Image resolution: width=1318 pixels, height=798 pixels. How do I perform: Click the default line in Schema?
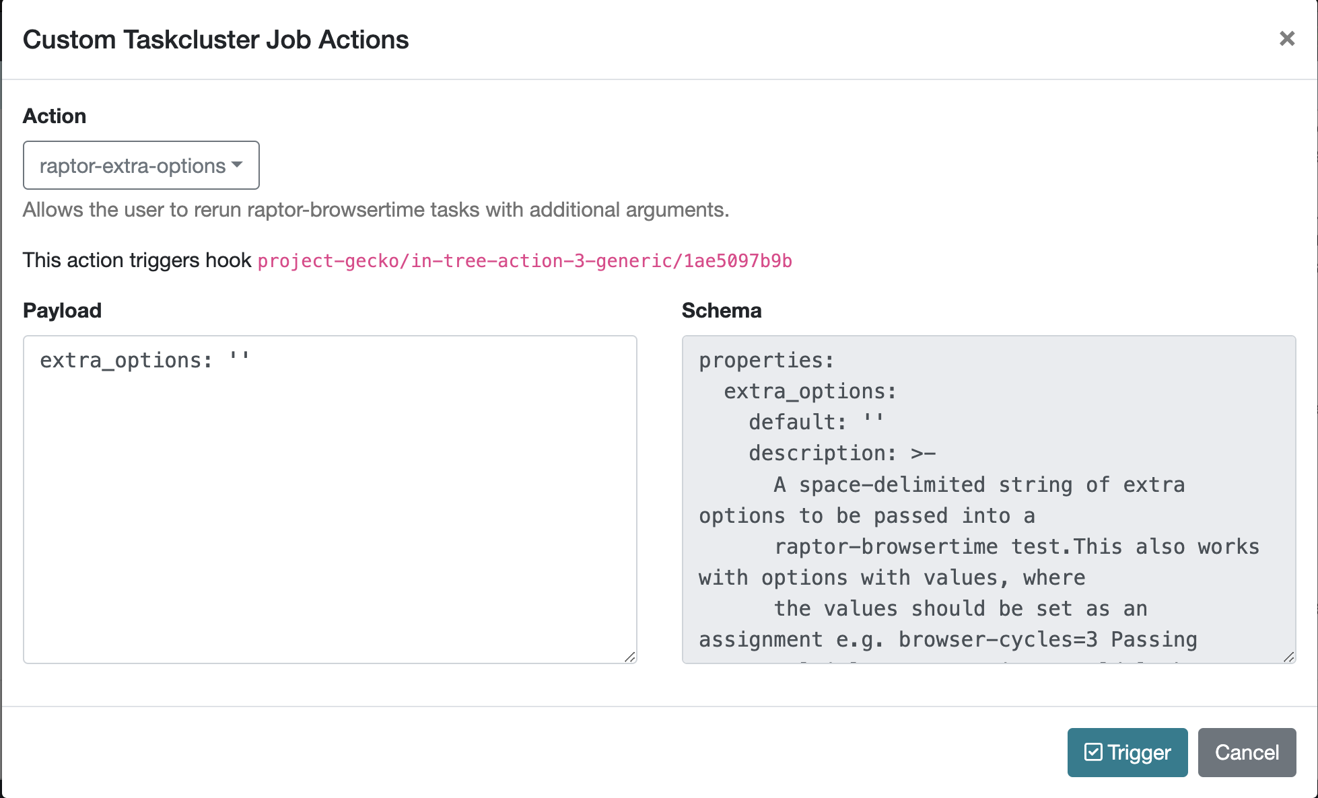(x=815, y=423)
